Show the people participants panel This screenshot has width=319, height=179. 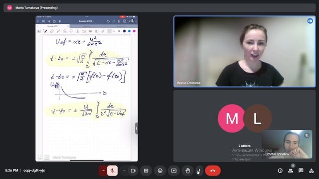(291, 171)
